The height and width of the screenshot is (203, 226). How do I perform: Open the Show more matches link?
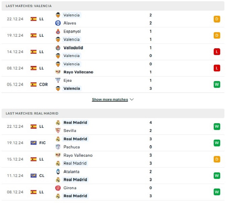(x=110, y=99)
